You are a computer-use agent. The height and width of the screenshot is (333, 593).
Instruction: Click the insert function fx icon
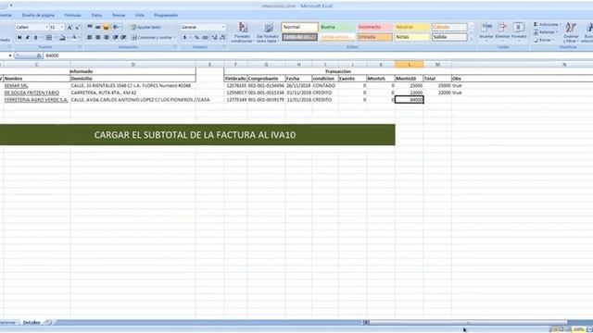(39, 55)
